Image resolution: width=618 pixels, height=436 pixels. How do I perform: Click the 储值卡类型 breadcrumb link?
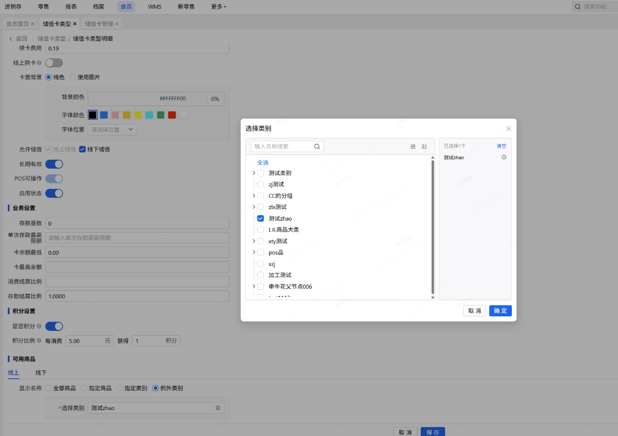tap(52, 39)
